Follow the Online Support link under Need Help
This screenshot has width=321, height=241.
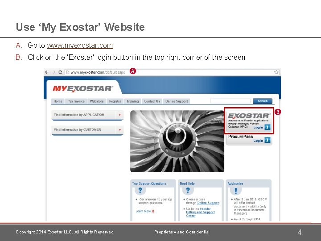208,203
